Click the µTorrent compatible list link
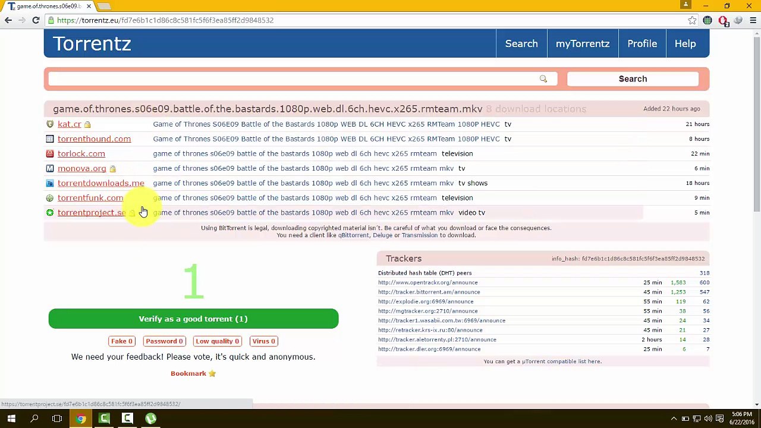The height and width of the screenshot is (428, 761). (562, 361)
